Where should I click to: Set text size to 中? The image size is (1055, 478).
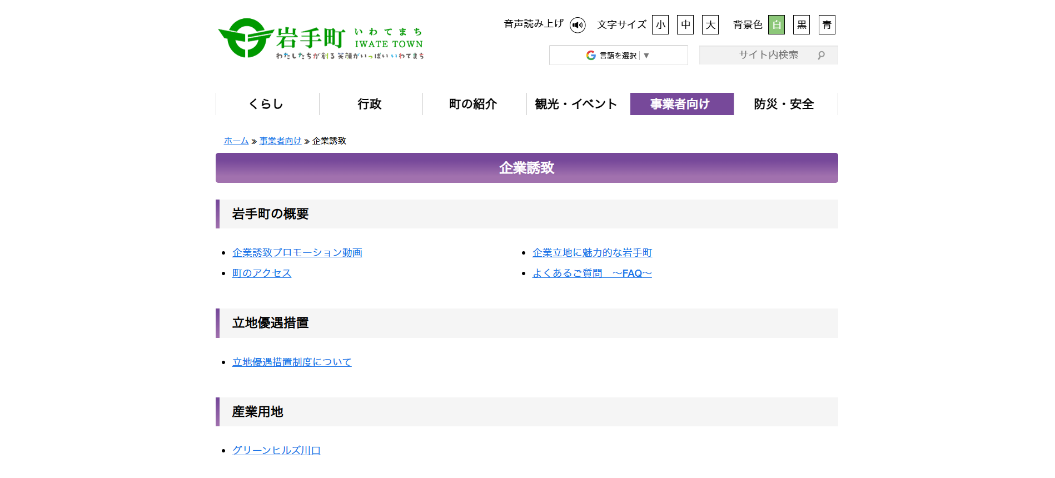point(685,24)
